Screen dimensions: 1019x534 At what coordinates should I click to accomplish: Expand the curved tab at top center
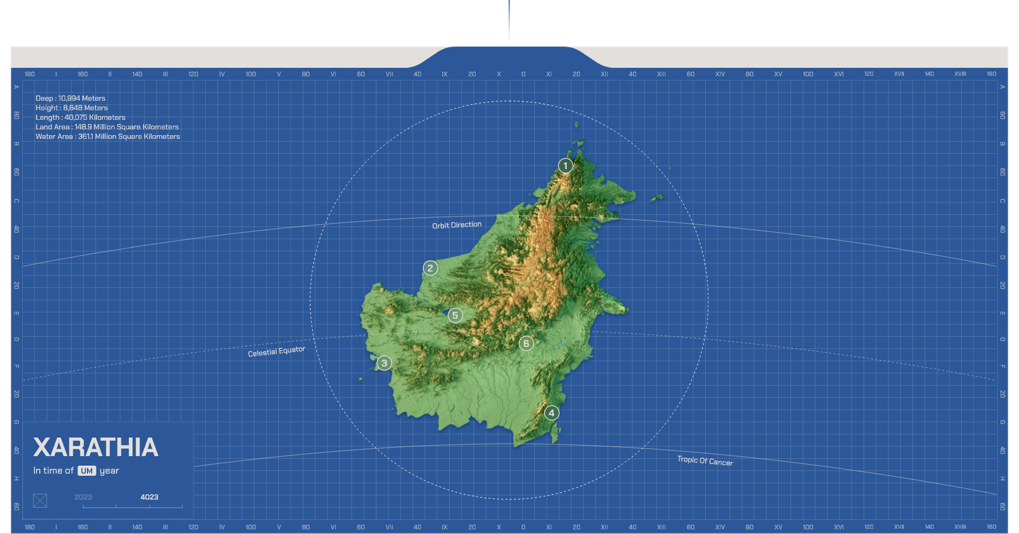point(509,57)
